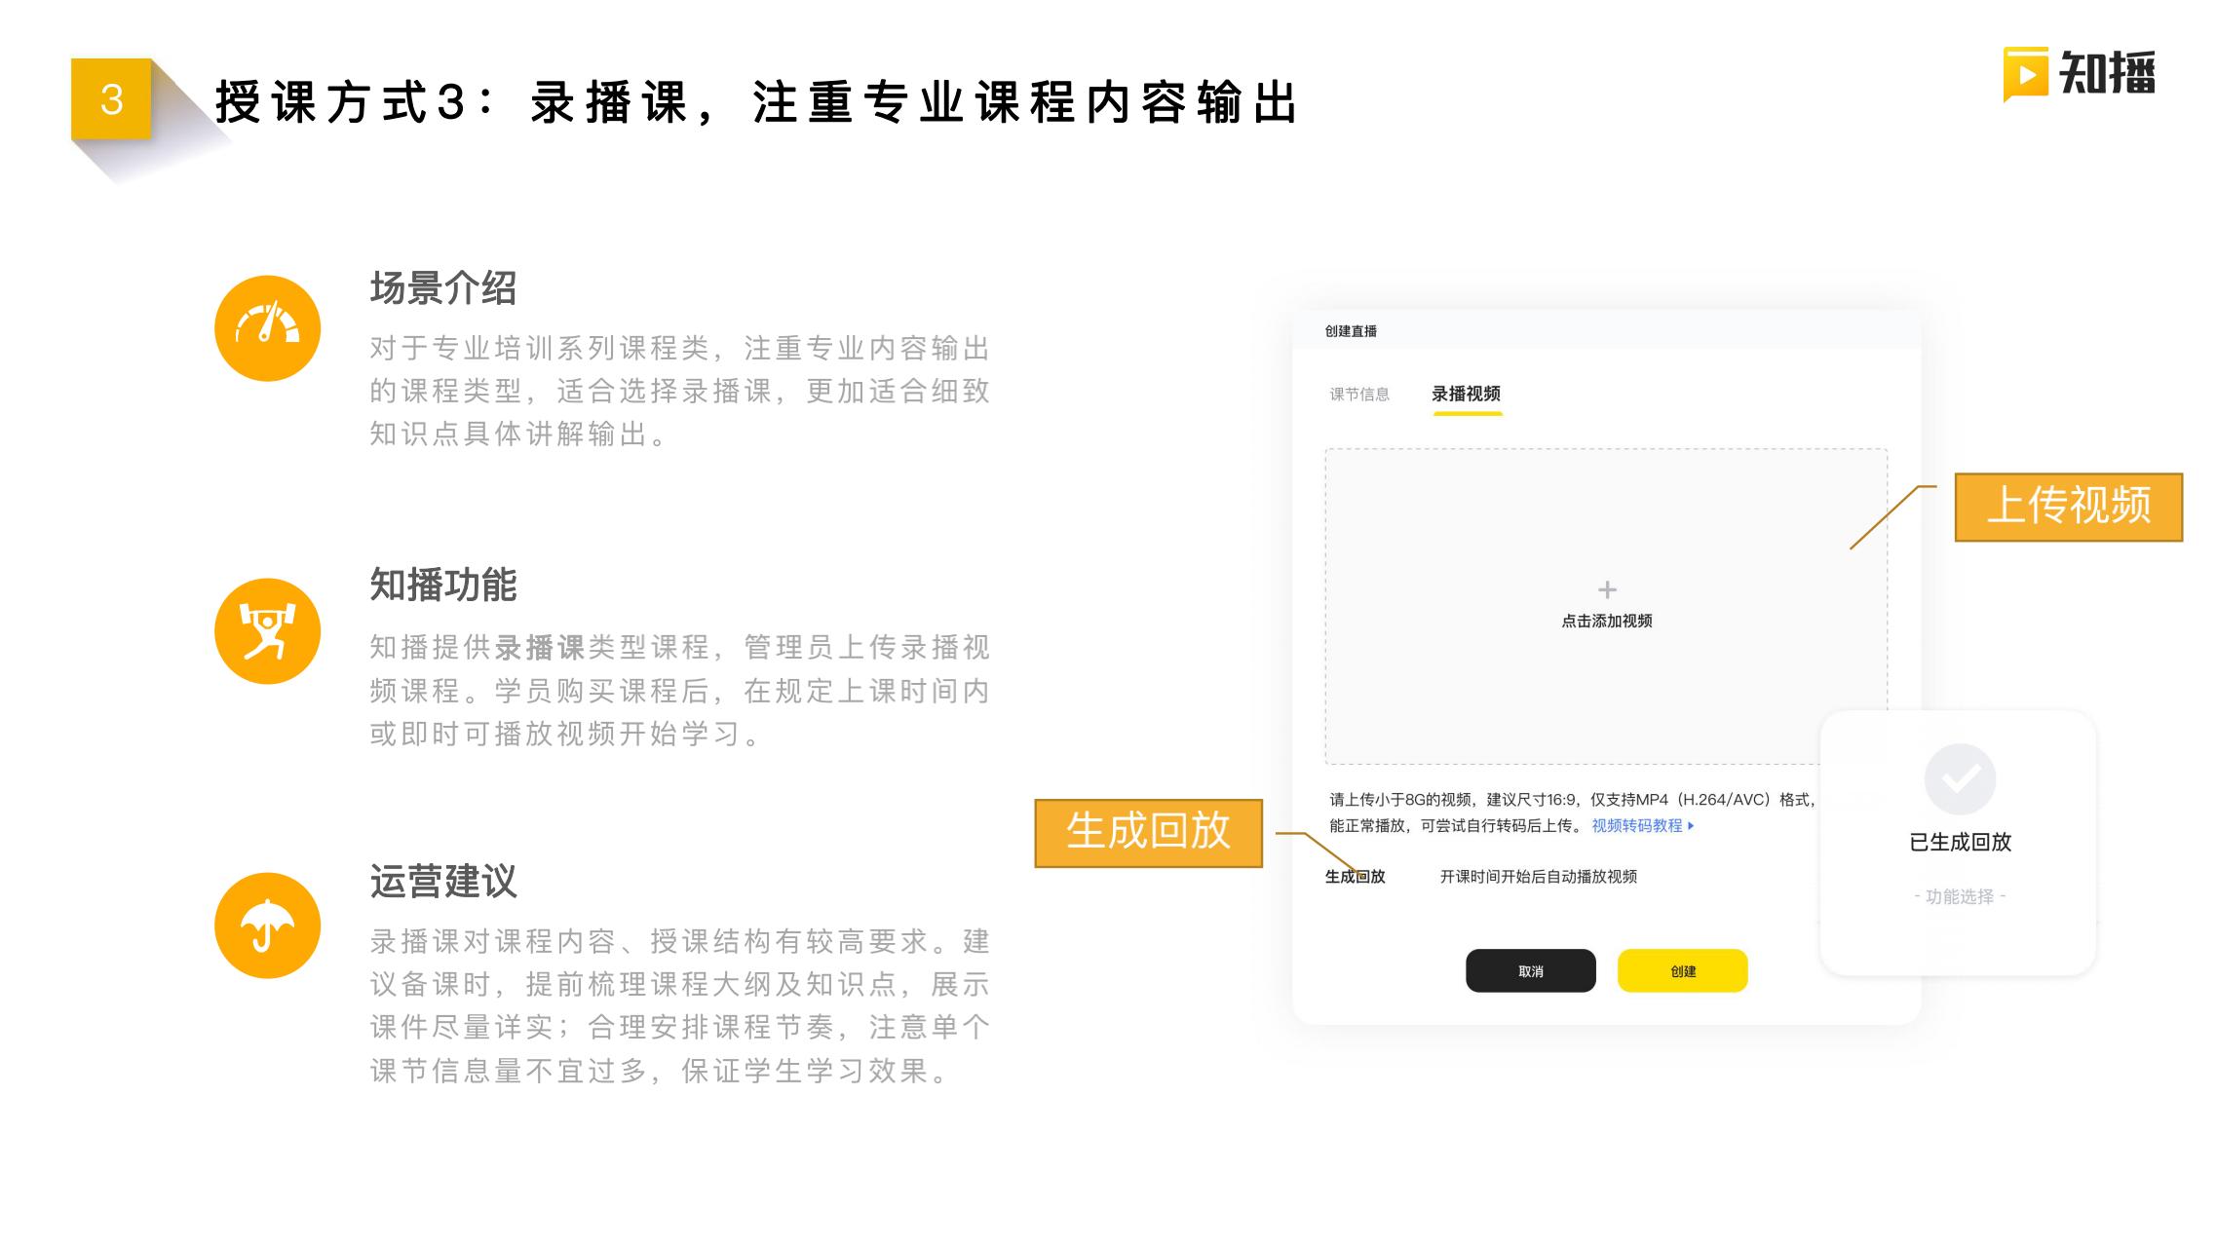Select the 录播视频 tab
This screenshot has width=2217, height=1247.
(x=1466, y=394)
